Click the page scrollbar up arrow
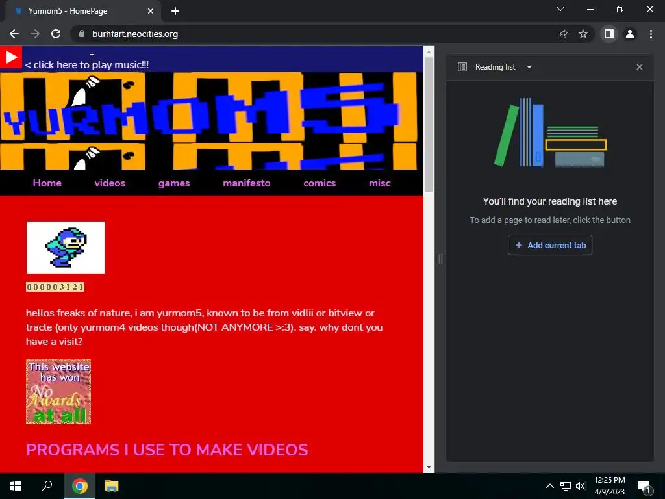Screen dimensions: 665x499 429,52
